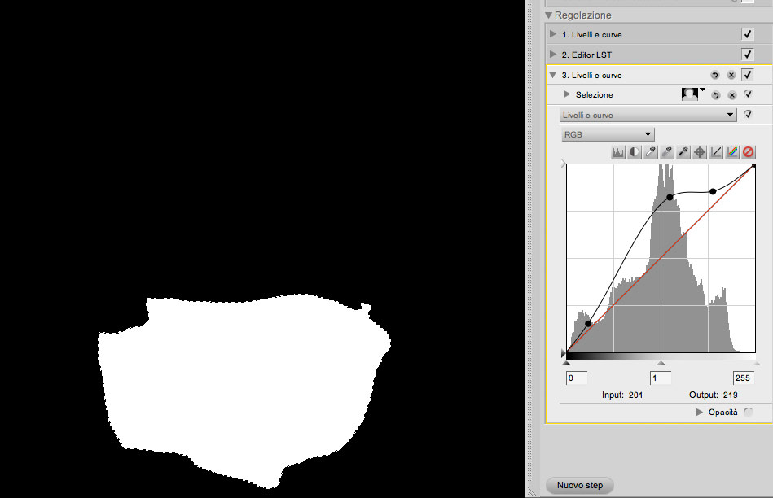
Task: Select the 1. Livelli e curve step label
Action: 591,34
